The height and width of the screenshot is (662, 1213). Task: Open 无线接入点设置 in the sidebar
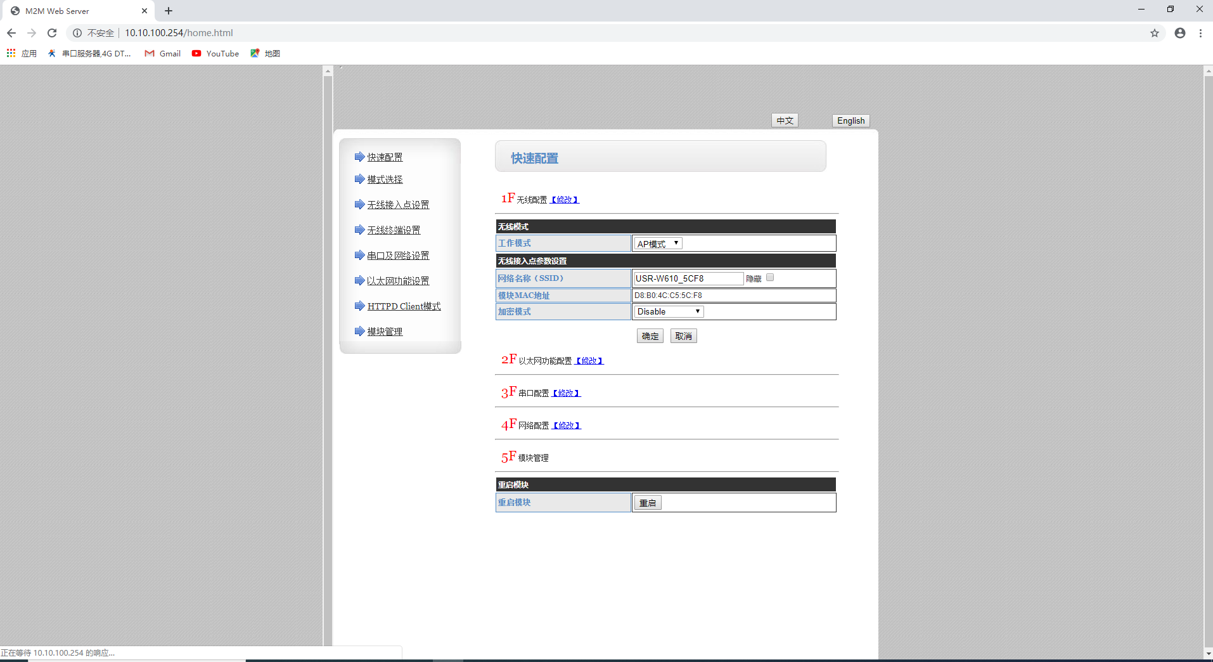click(398, 205)
